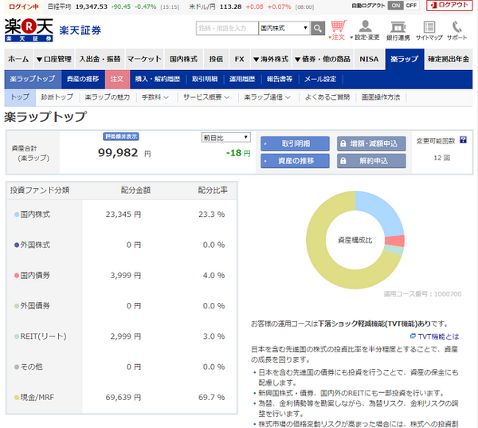Image resolution: width=478 pixels, height=428 pixels.
Task: Expand the 海外株式 menu
Action: click(271, 59)
